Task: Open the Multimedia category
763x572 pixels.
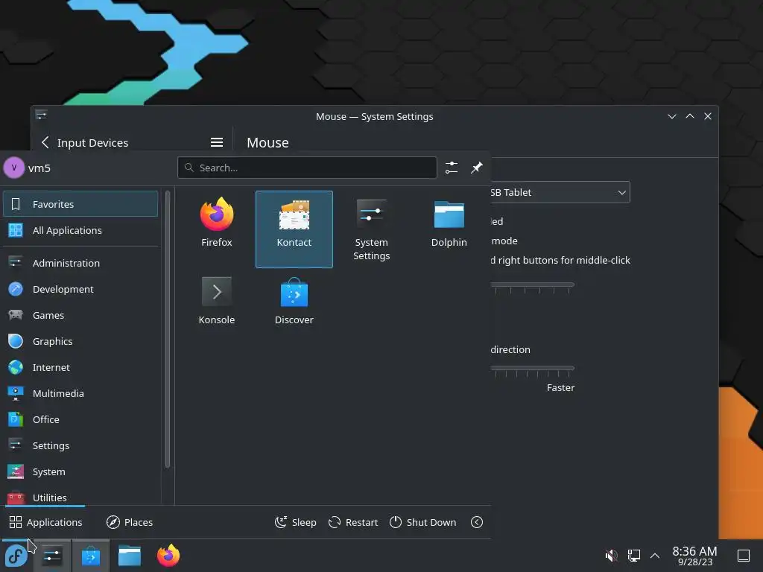Action: 80,393
